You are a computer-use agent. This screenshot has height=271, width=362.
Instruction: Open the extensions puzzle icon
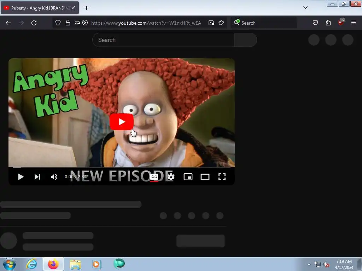pos(328,23)
